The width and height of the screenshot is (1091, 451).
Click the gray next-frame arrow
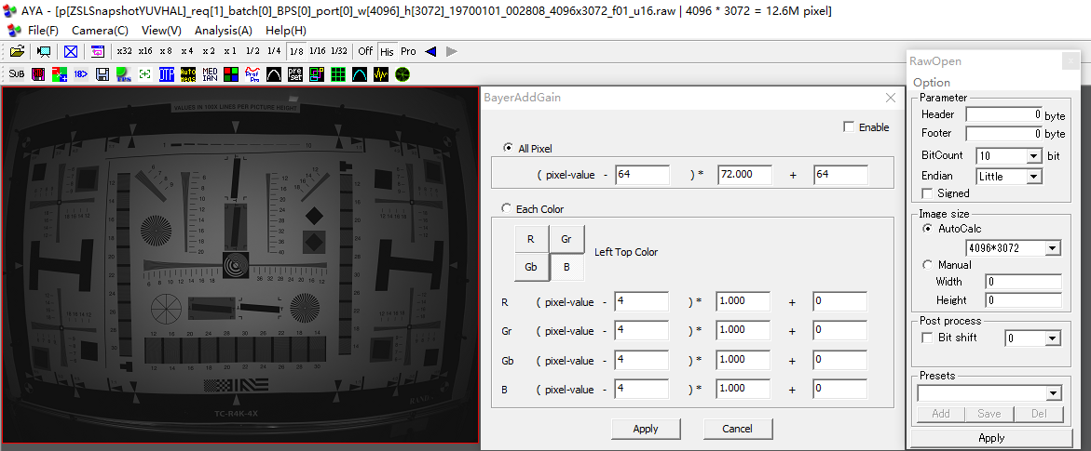point(452,51)
